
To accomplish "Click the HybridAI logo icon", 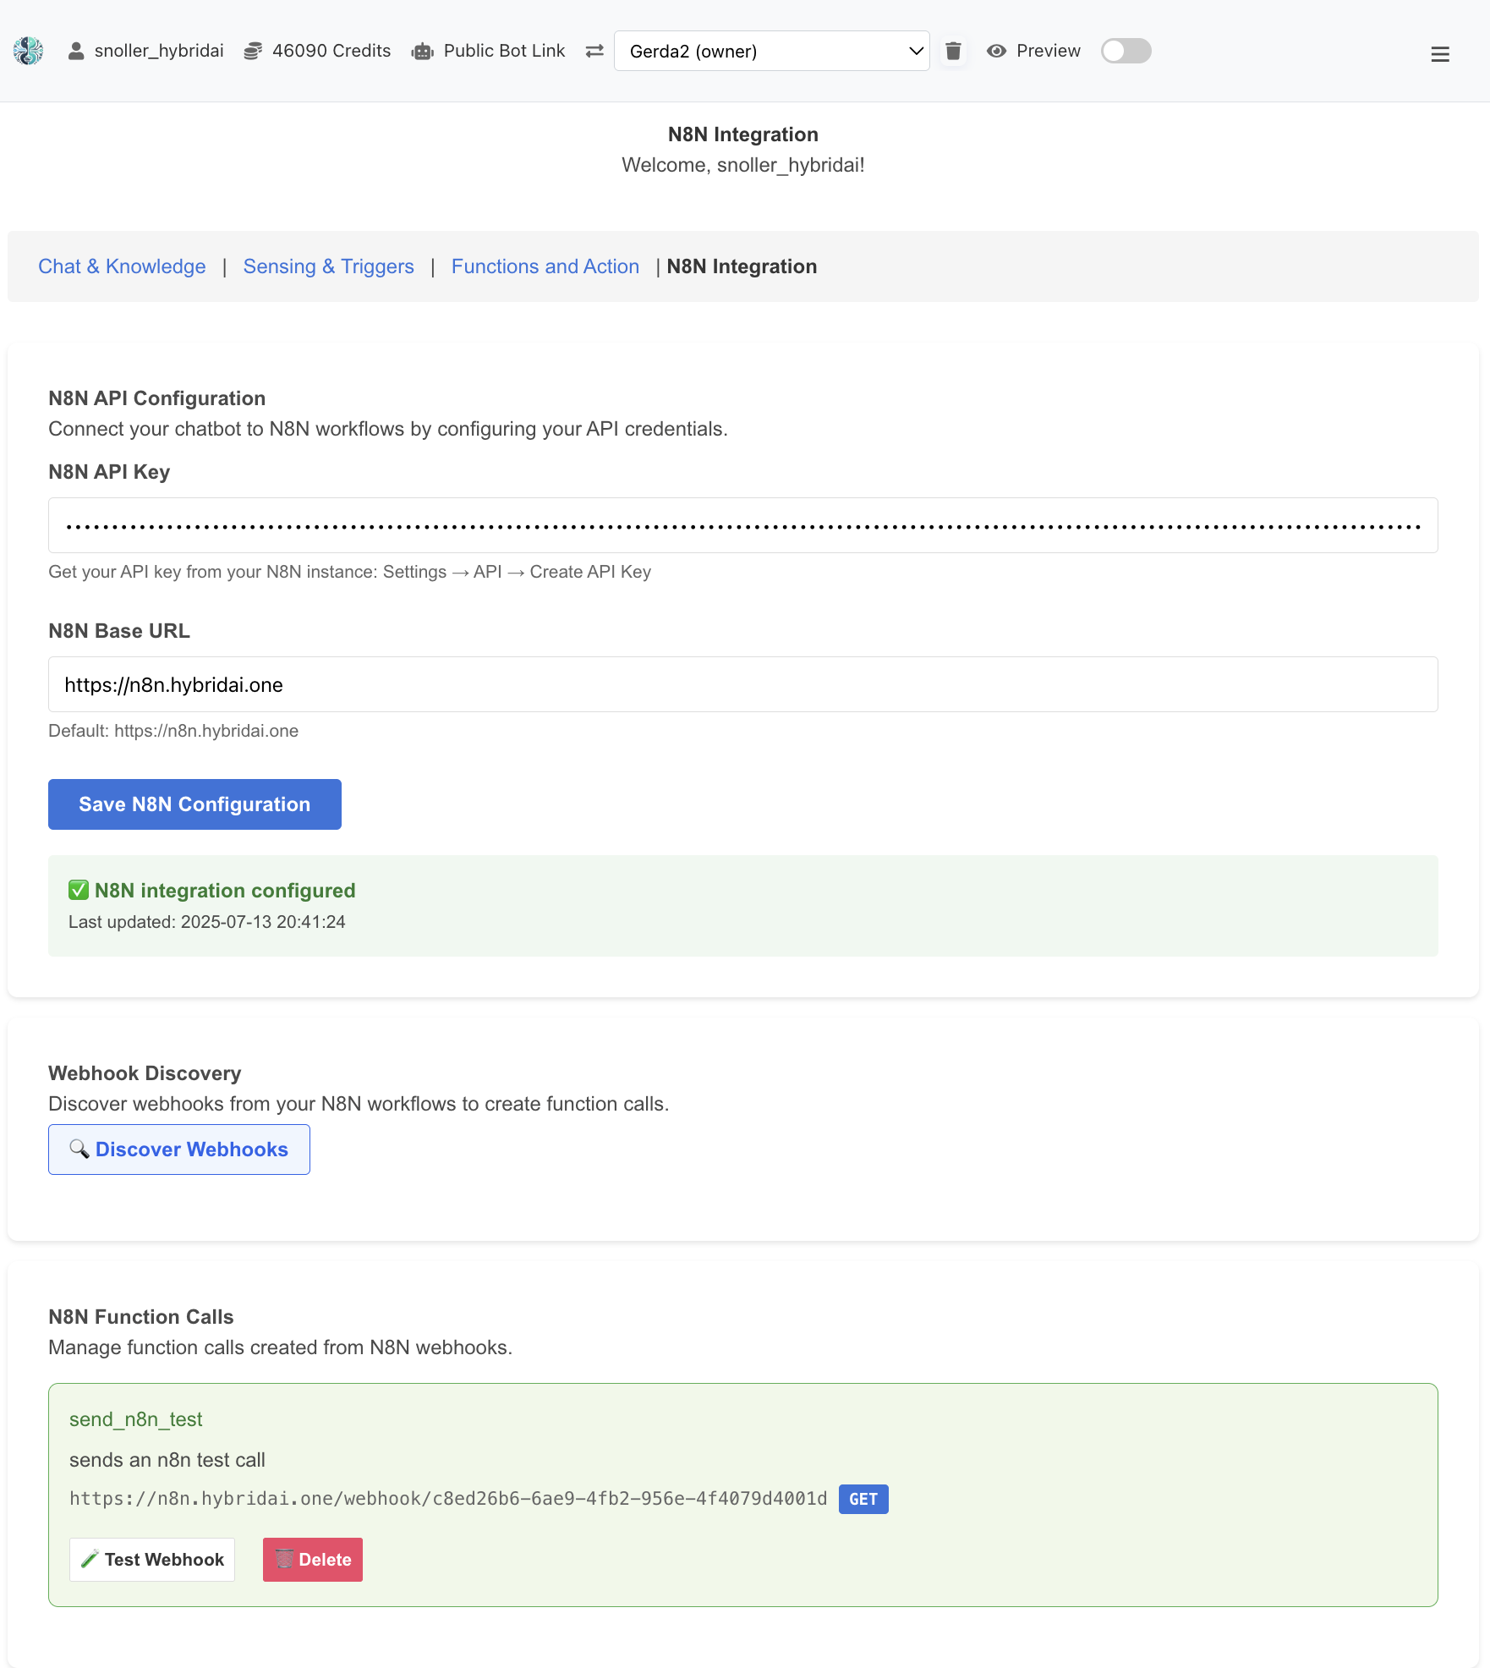I will coord(28,51).
